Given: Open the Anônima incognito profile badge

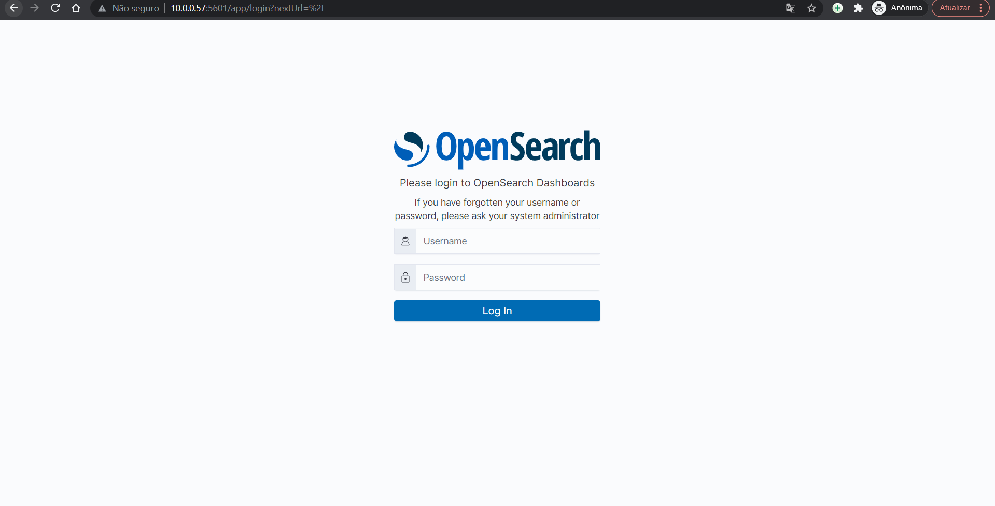Looking at the screenshot, I should tap(899, 8).
